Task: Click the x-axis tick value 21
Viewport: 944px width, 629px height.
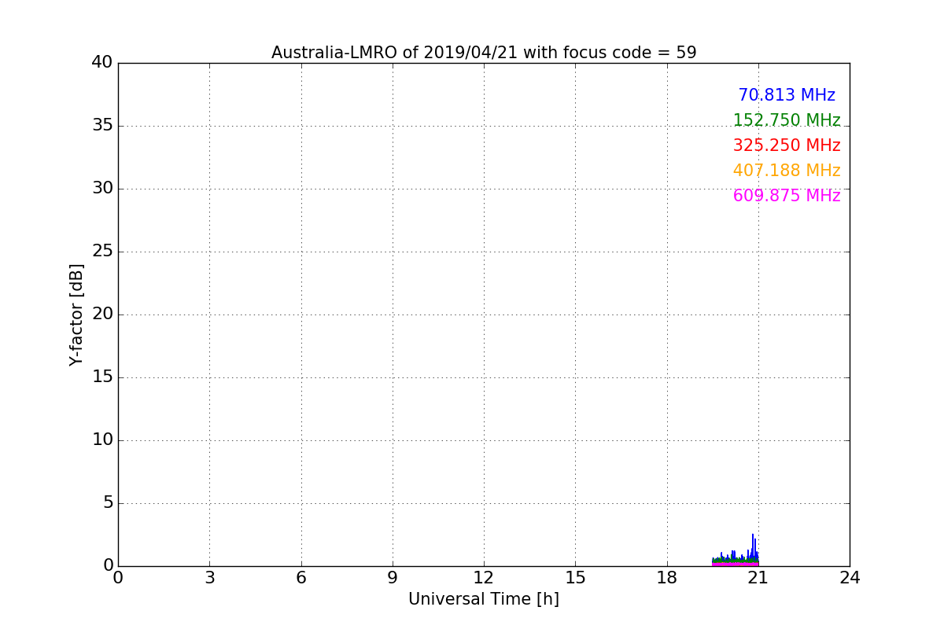Action: 758,578
